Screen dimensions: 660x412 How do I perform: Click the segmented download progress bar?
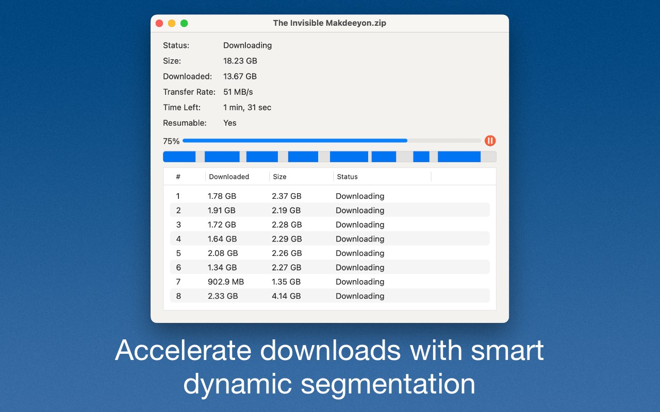tap(329, 157)
